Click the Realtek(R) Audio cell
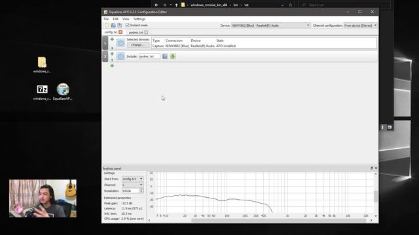The height and width of the screenshot is (235, 419). (202, 46)
